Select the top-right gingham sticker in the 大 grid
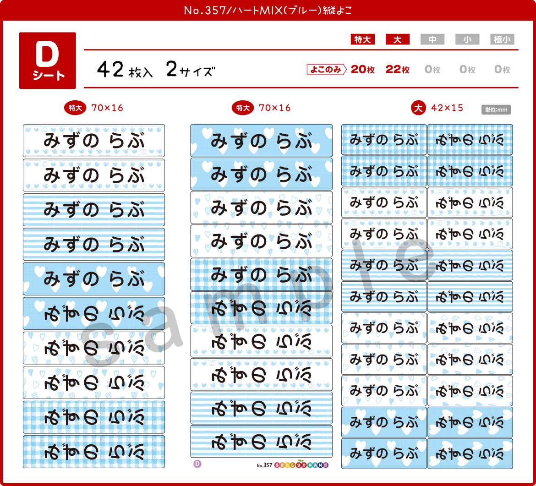Screen dimensions: 536x486 pos(470,139)
